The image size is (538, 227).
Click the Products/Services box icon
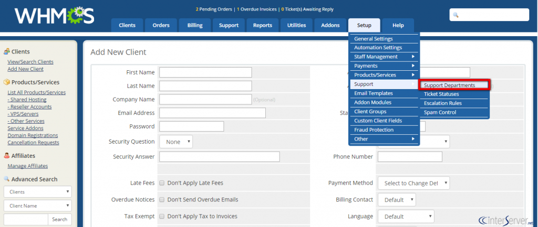6,82
